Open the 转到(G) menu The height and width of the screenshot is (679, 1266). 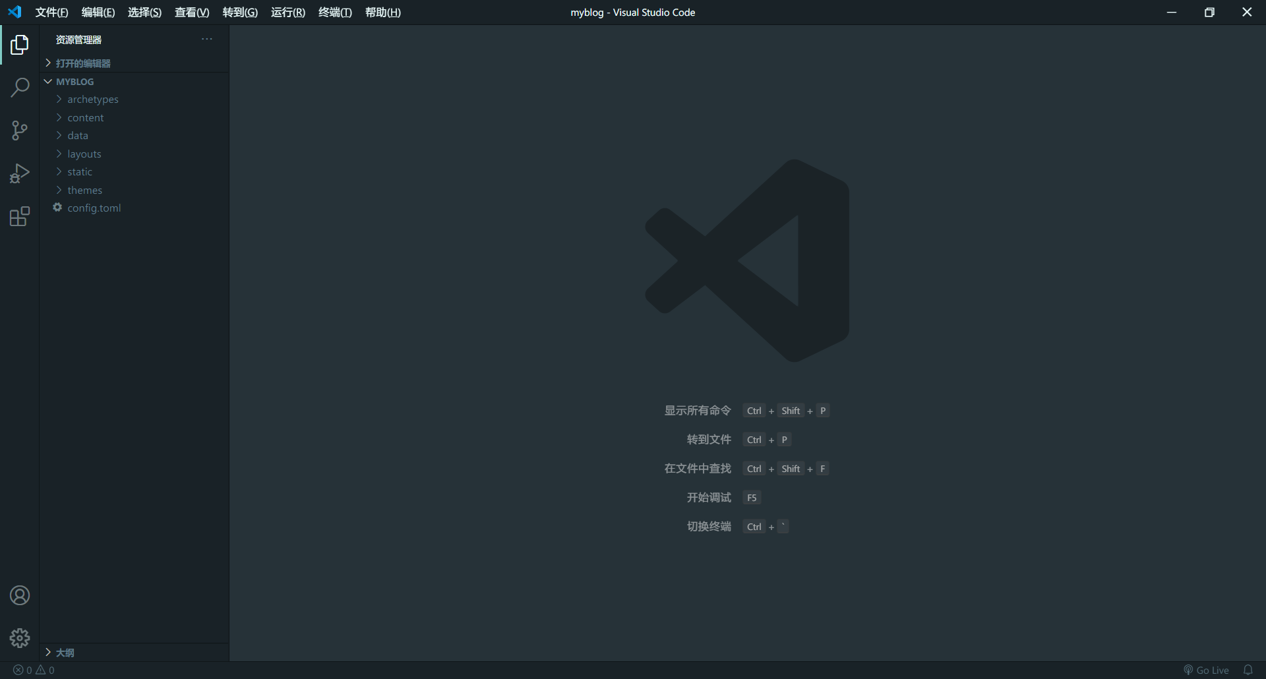point(240,13)
